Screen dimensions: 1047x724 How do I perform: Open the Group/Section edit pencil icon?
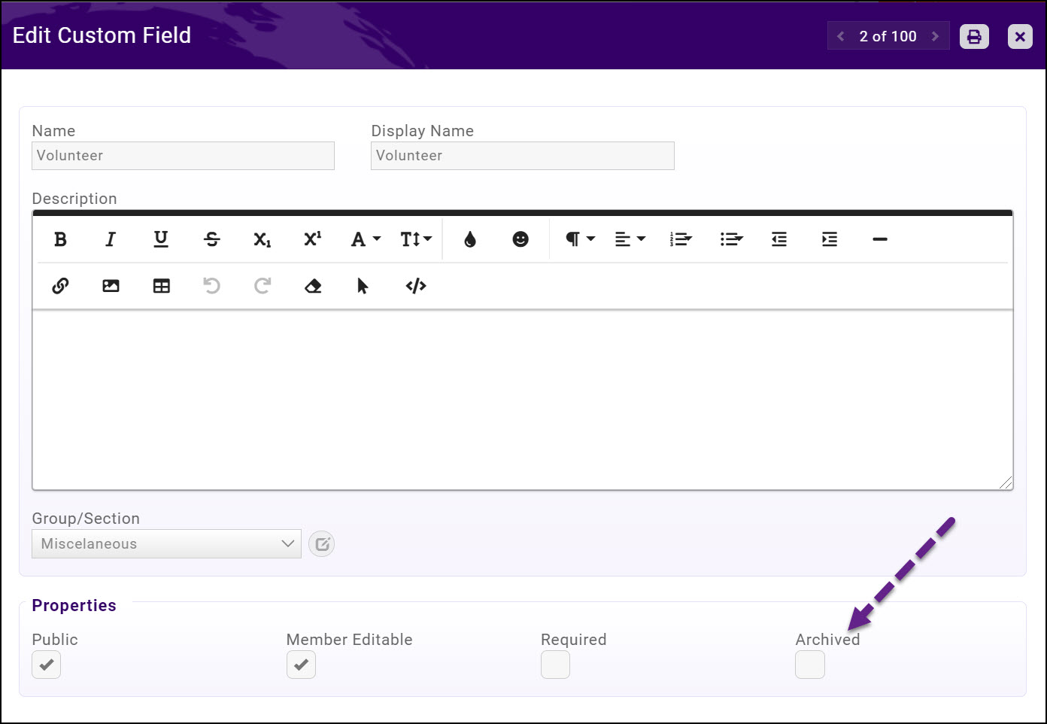322,543
